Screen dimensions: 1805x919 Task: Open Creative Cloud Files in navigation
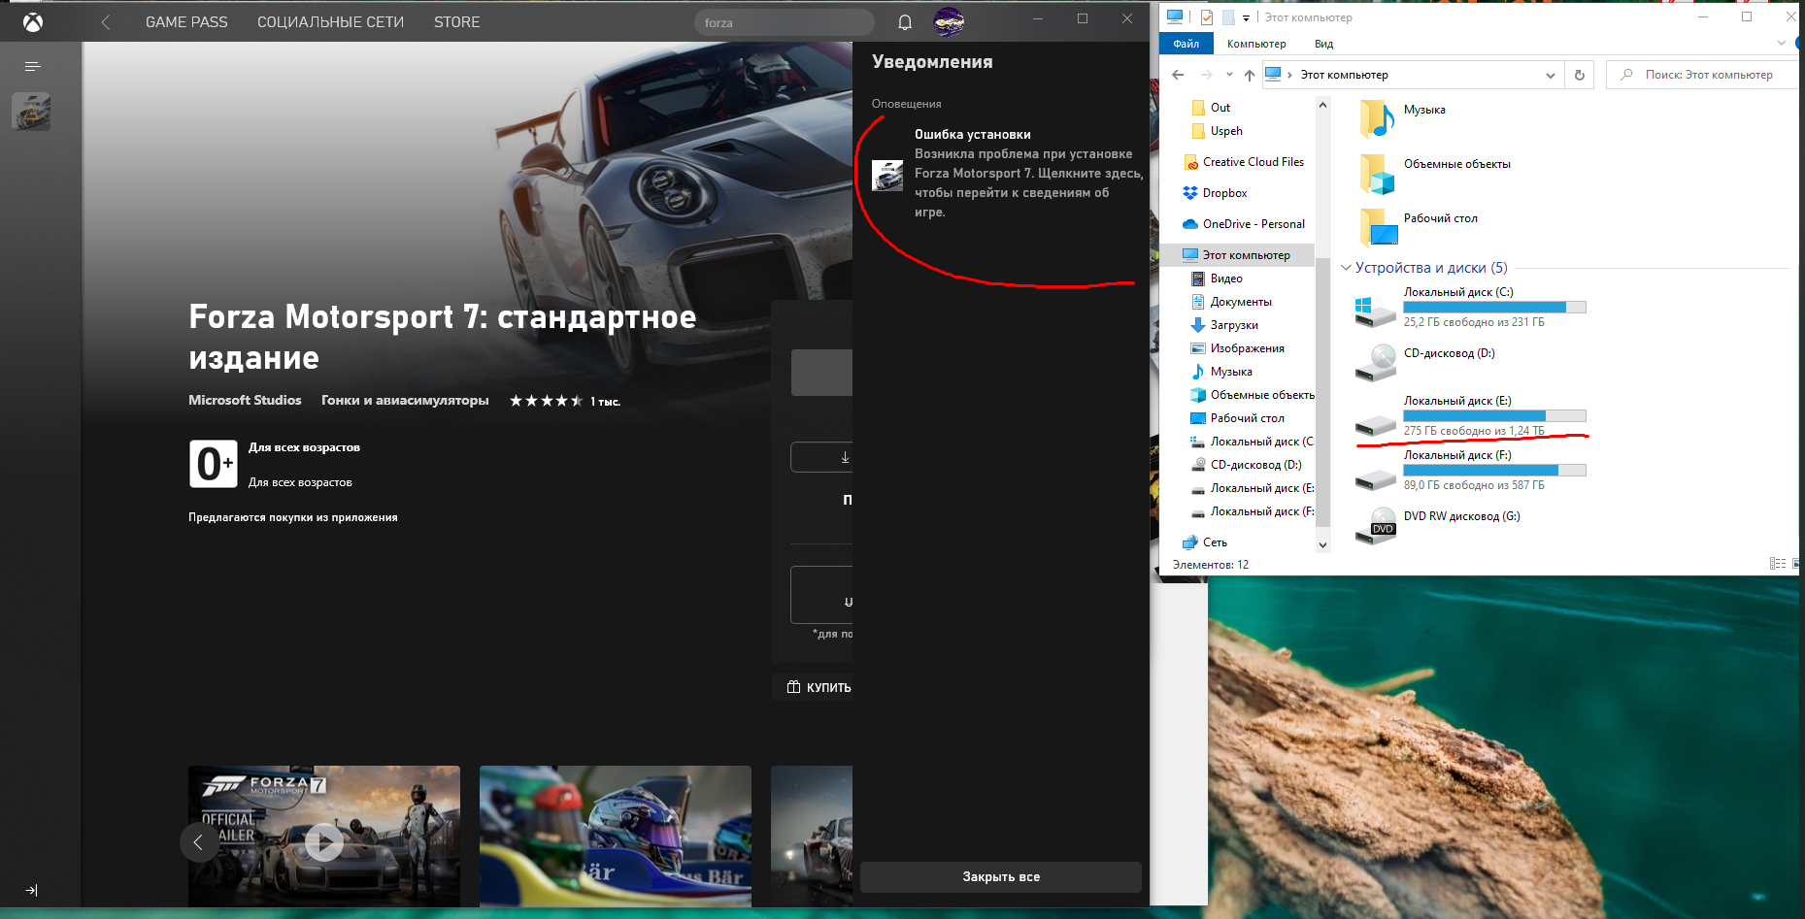(x=1244, y=162)
